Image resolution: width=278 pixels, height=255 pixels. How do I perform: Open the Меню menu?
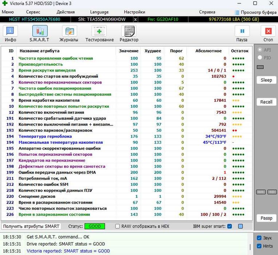[x=8, y=12]
